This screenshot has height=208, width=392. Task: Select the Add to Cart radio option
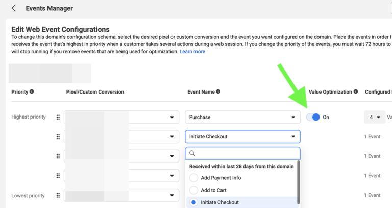pos(193,190)
